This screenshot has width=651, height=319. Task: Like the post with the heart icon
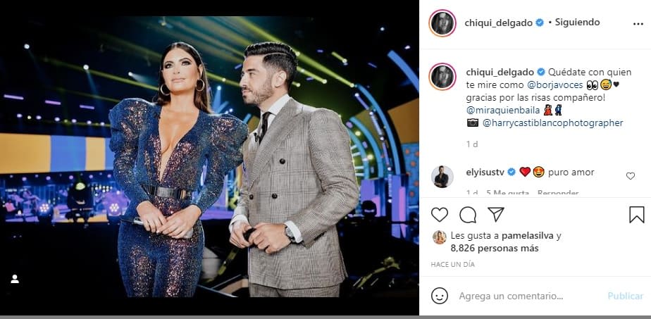tap(439, 215)
